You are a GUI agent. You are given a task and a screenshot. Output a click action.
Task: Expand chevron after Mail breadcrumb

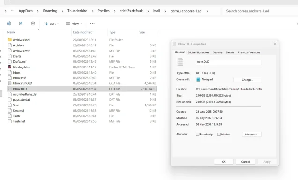165,11
